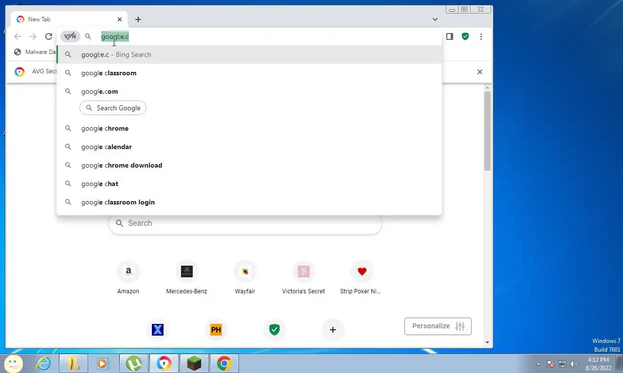Viewport: 623px width, 373px height.
Task: Select the 'google.com' suggestion
Action: coord(249,91)
